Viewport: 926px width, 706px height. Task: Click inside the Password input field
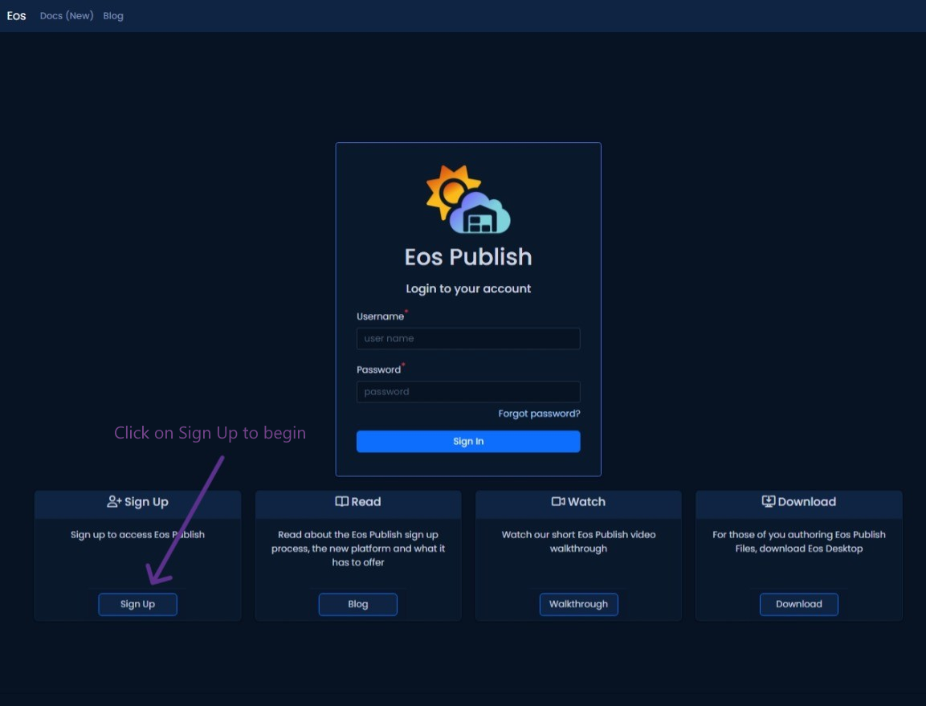pyautogui.click(x=468, y=392)
